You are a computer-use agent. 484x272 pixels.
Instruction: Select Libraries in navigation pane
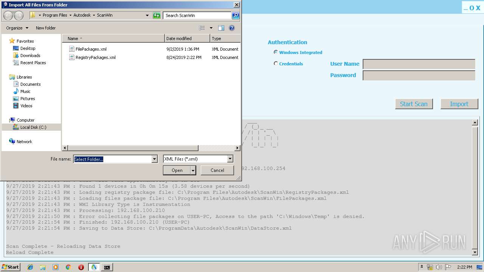(24, 77)
